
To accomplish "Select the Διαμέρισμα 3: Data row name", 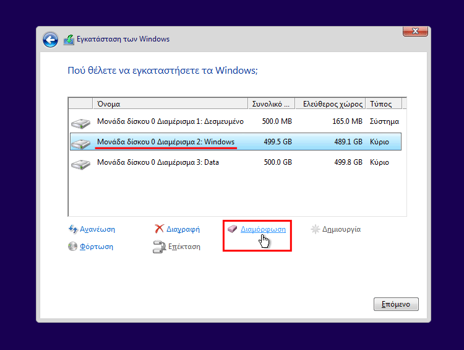I will tap(158, 163).
